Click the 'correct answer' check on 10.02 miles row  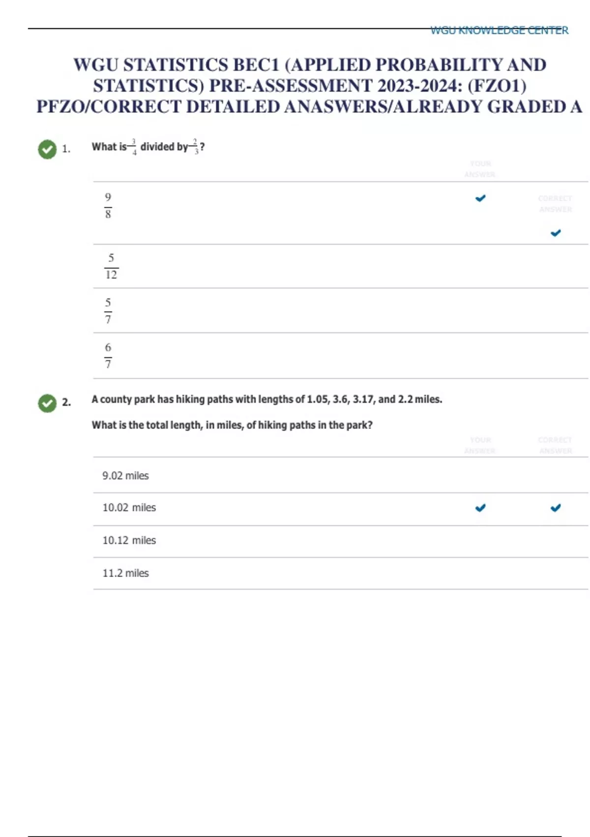coord(556,508)
